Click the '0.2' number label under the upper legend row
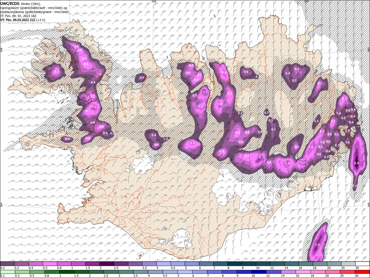 pyautogui.click(x=2, y=268)
